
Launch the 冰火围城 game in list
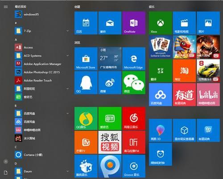41,138
